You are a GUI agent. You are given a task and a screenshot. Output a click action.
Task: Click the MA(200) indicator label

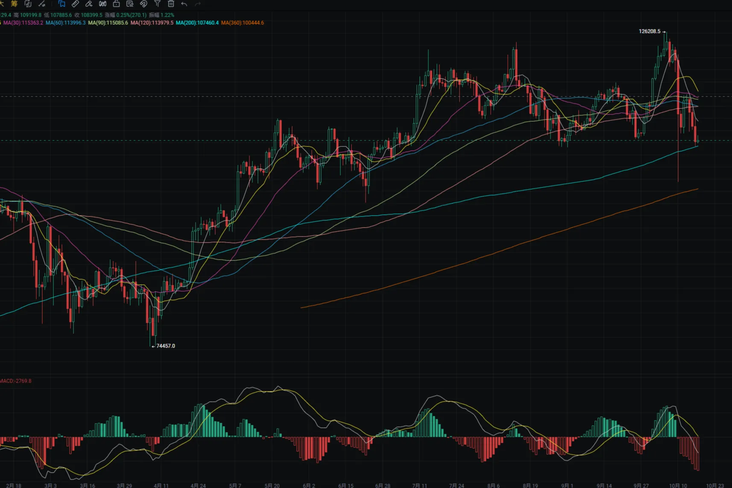(x=197, y=23)
